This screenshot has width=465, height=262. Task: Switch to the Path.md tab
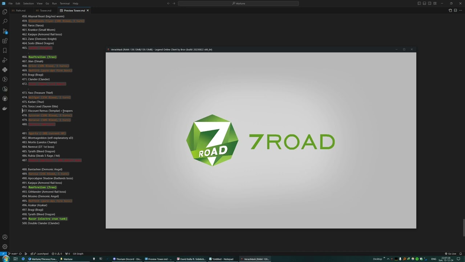[x=21, y=11]
